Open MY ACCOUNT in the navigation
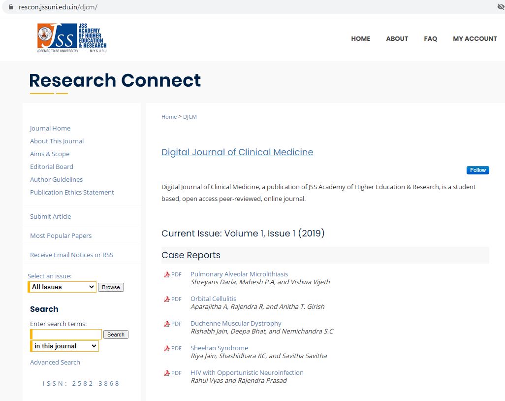Screen dimensions: 505x401 tap(475, 39)
